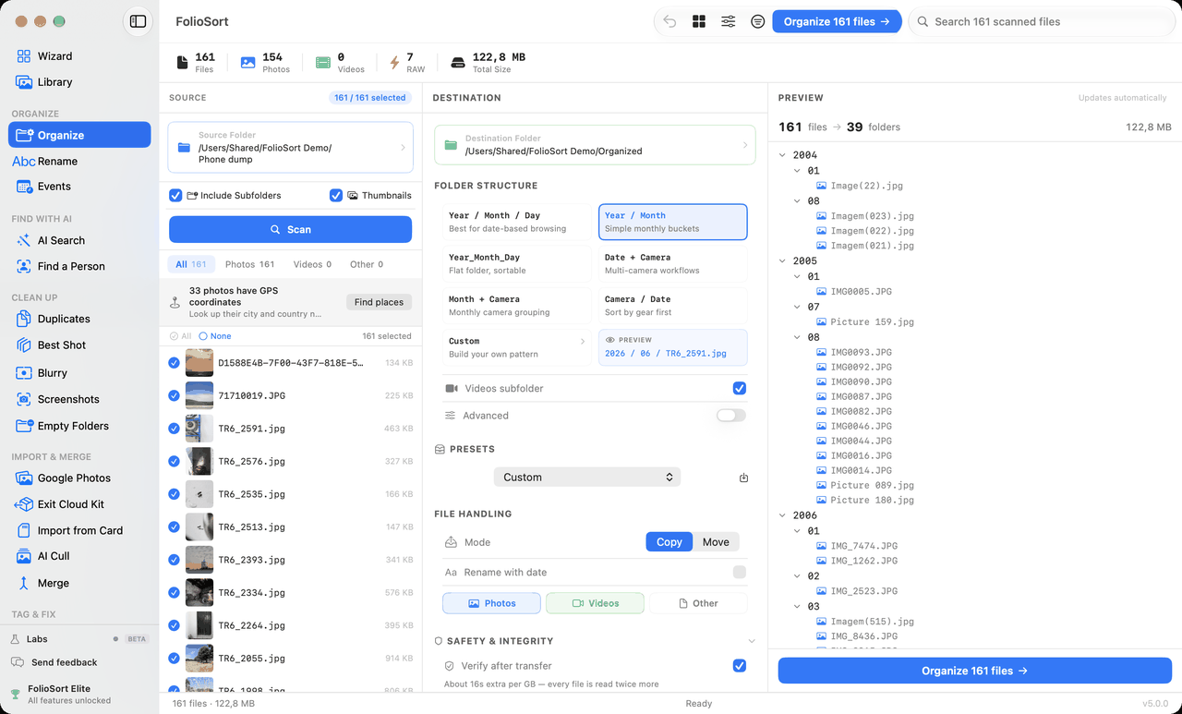Click the Find places button
The height and width of the screenshot is (714, 1182).
tap(379, 302)
